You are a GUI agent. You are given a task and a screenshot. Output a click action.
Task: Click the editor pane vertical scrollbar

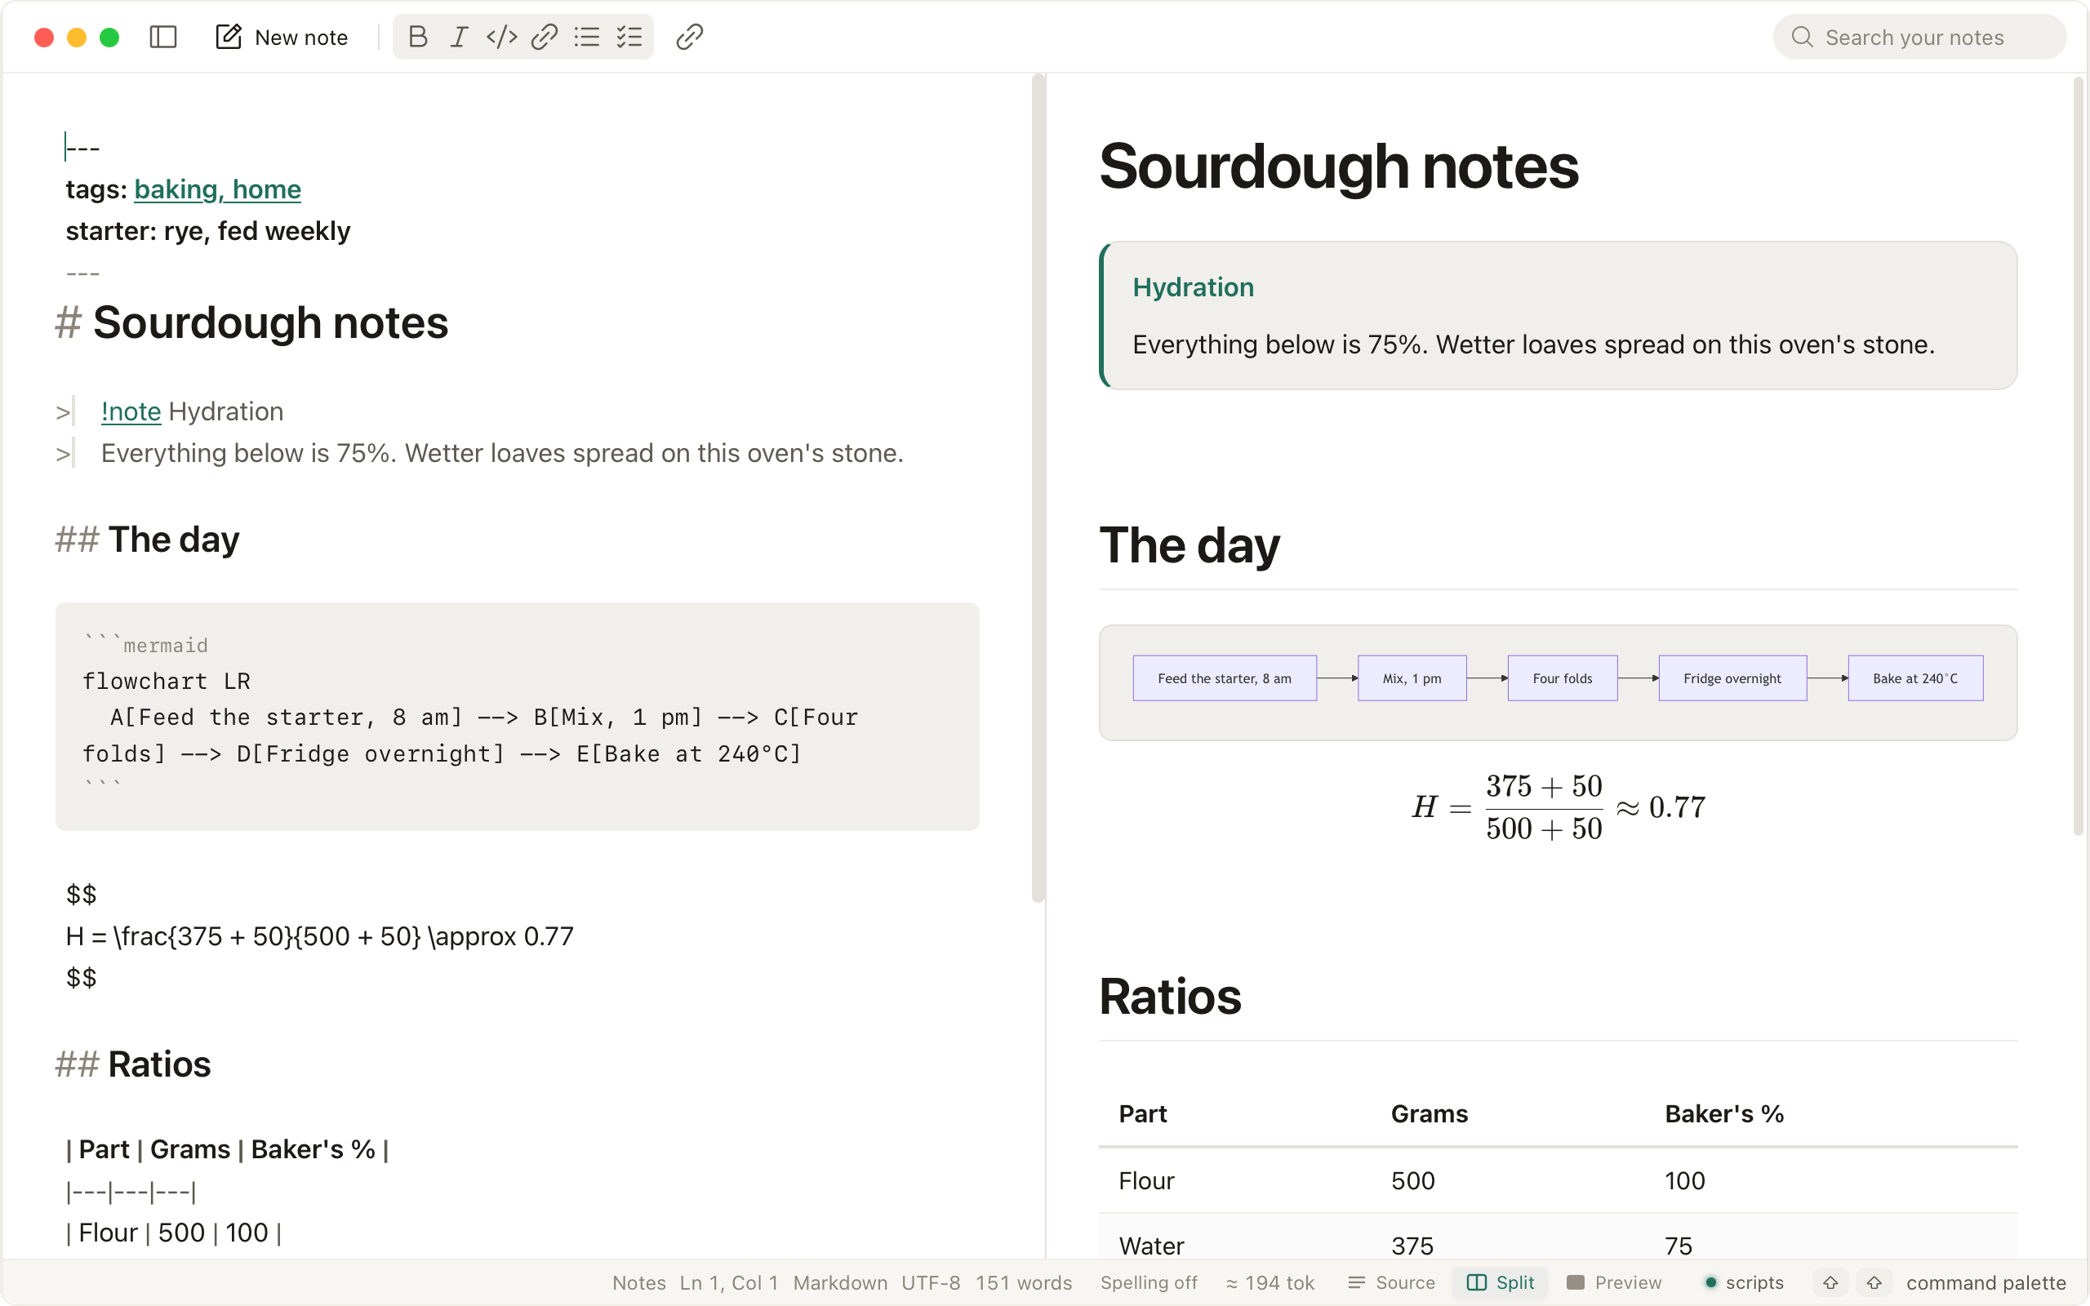(x=1038, y=488)
